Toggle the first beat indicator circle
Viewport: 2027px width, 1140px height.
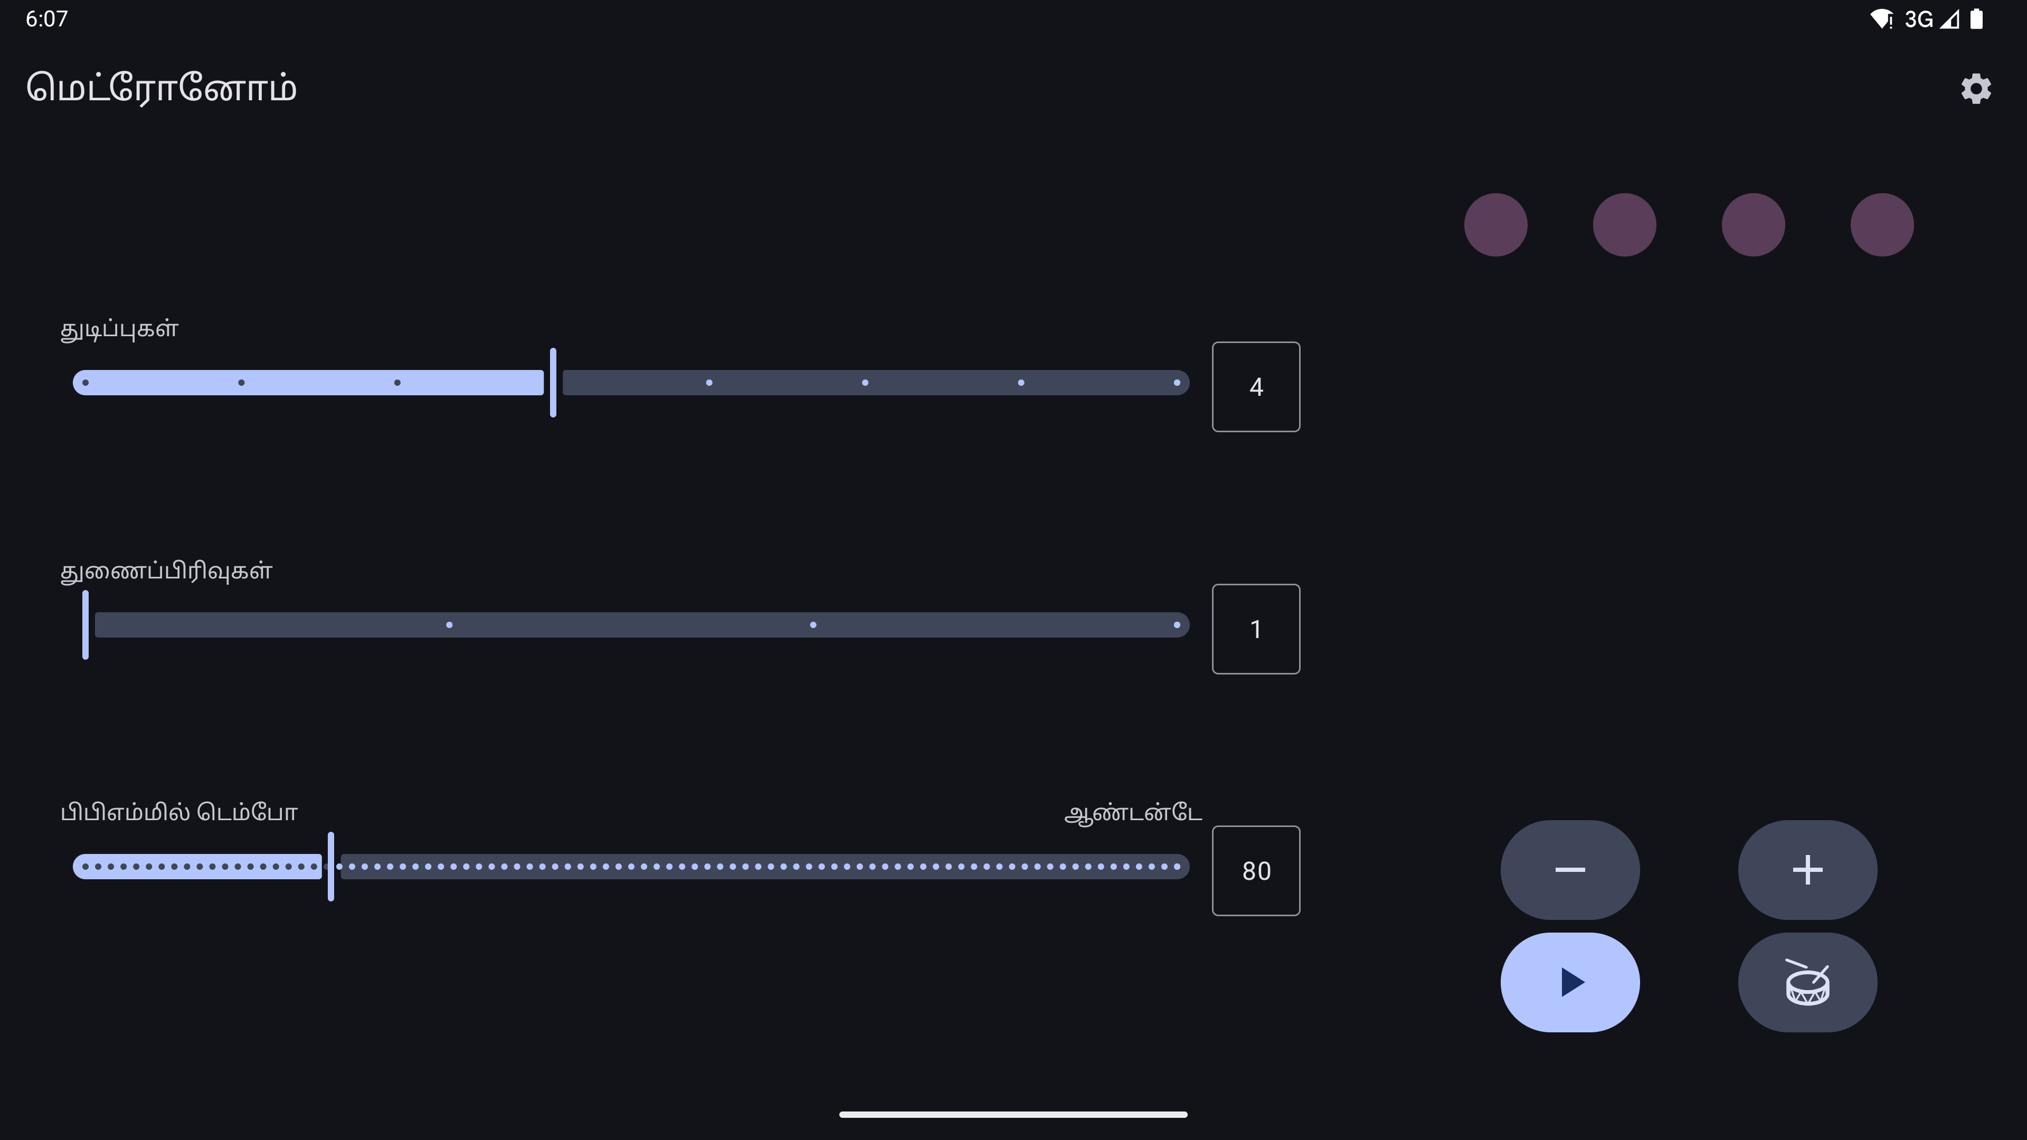tap(1495, 225)
